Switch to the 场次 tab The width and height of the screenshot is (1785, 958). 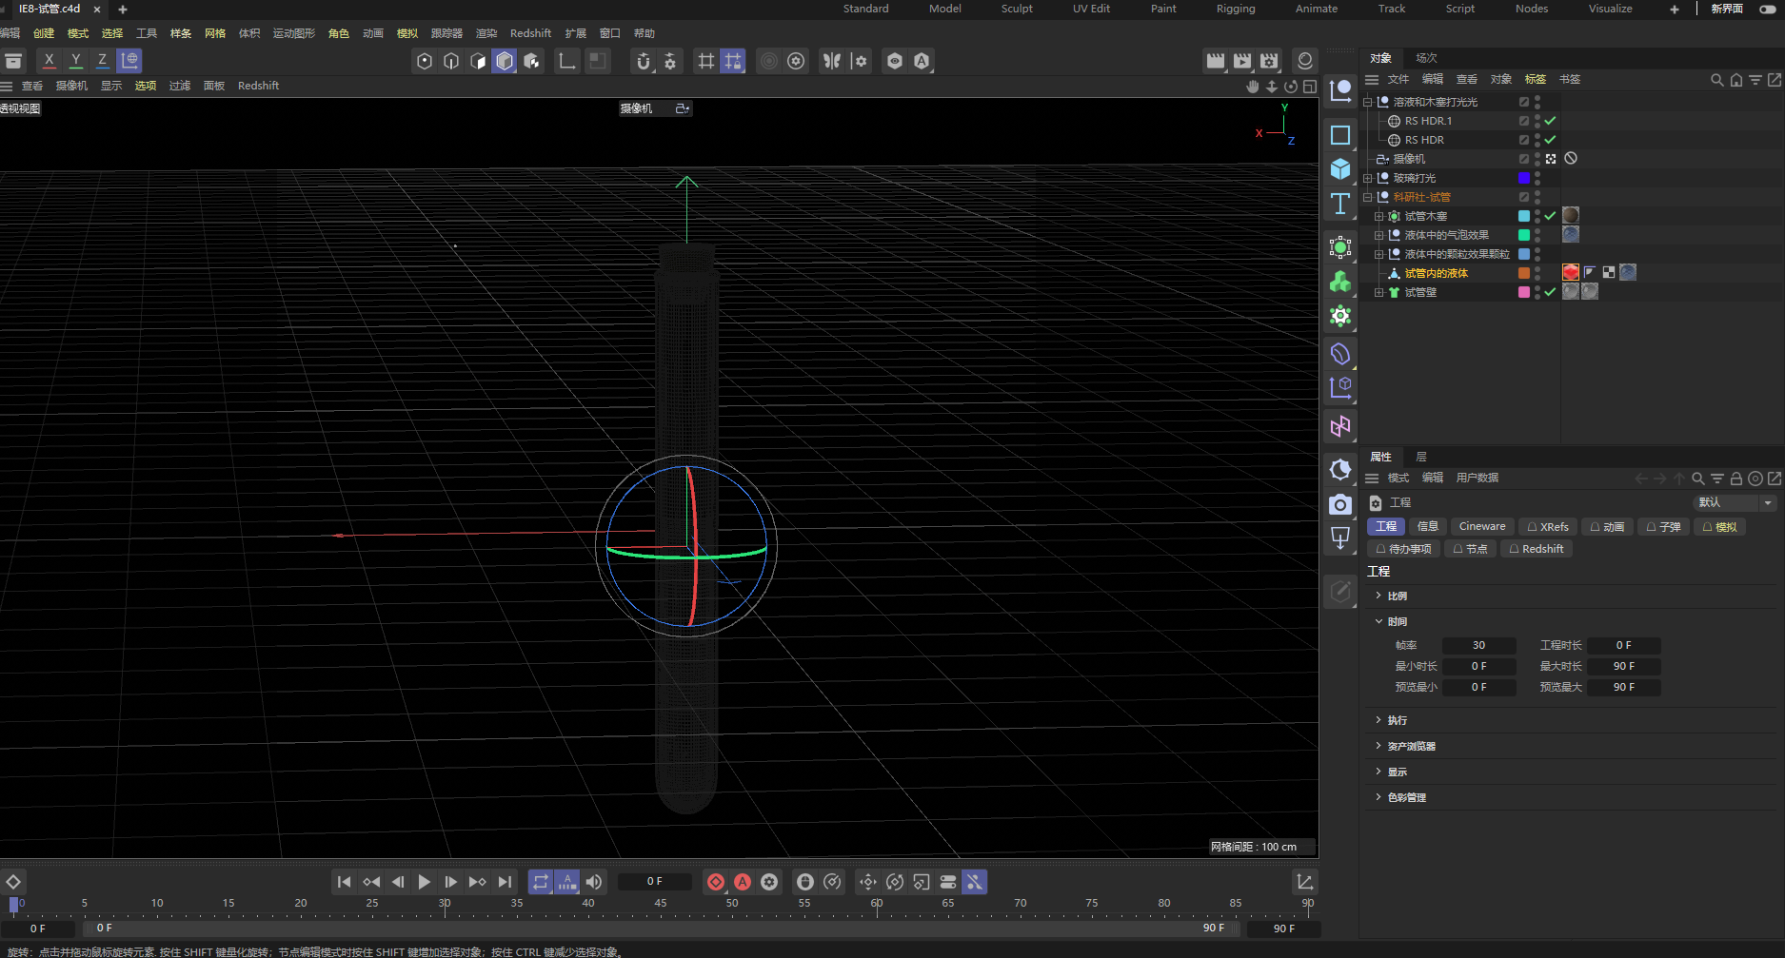pos(1426,58)
